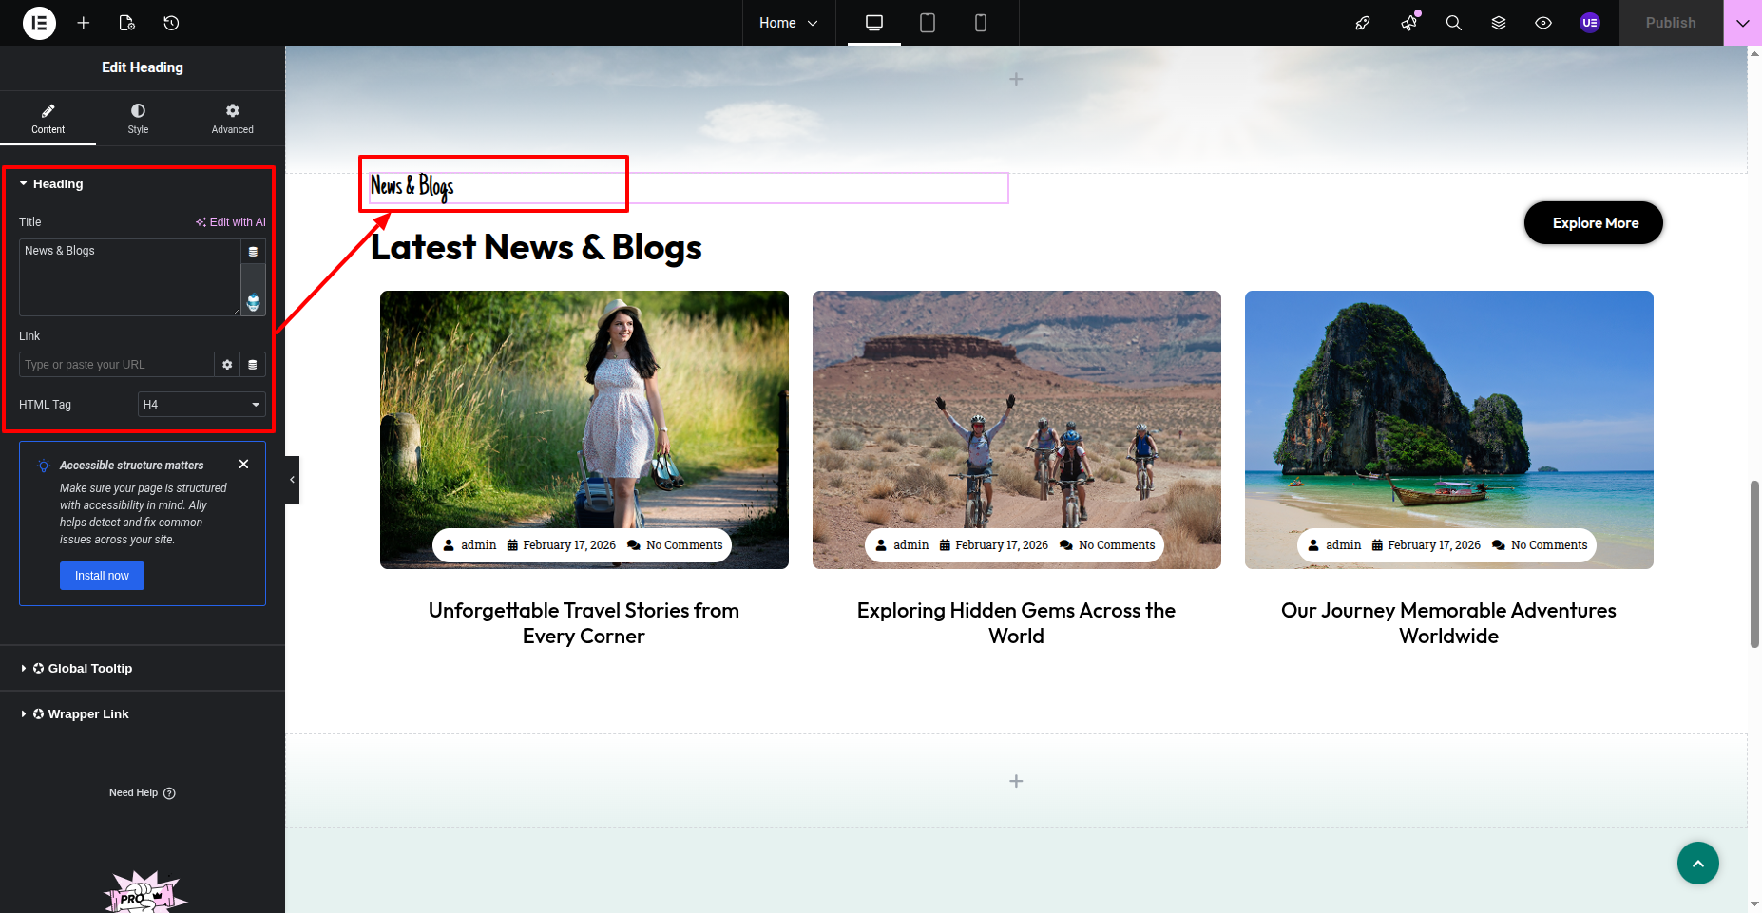Screen dimensions: 1762x913
Task: Click the page vertical scrollbar thumb
Action: (x=1754, y=564)
